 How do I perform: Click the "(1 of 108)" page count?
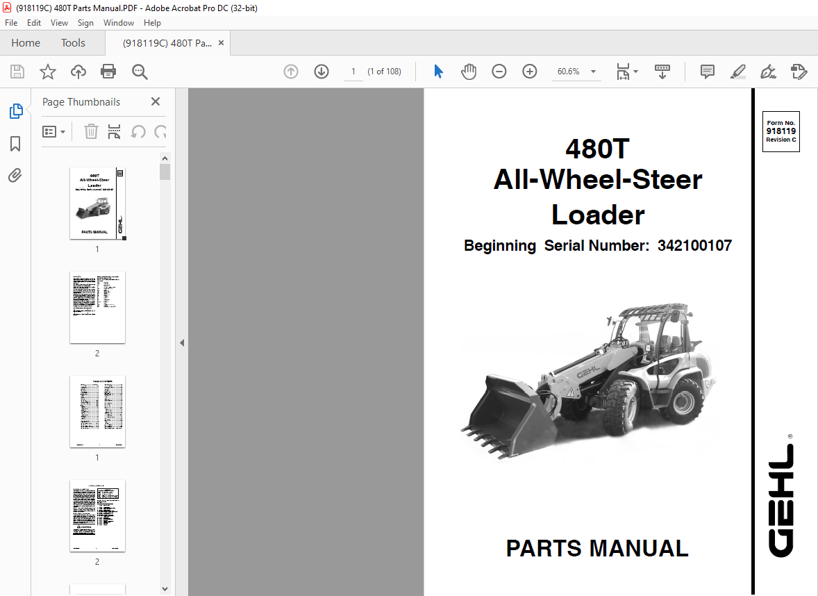tap(385, 72)
